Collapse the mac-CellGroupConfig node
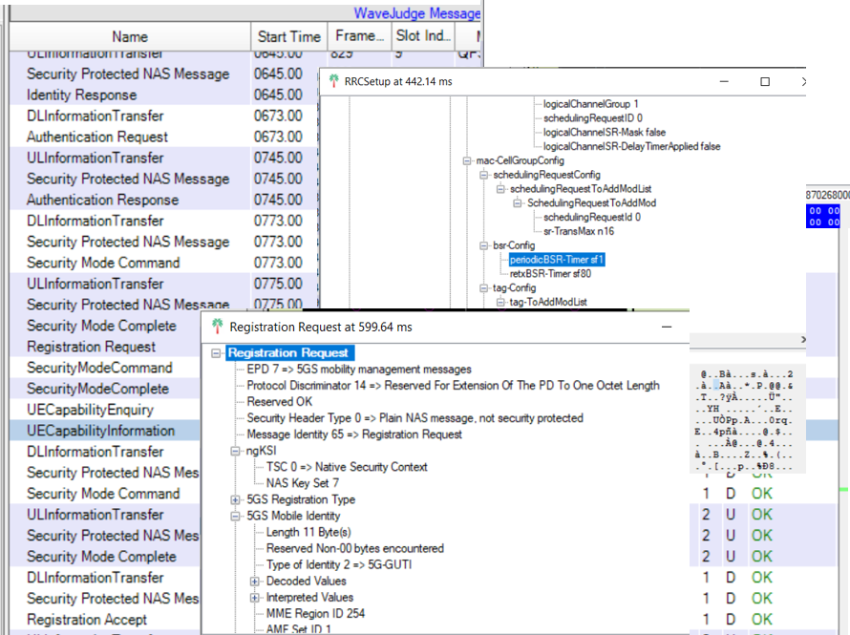Screen dimensions: 850x635 468,161
